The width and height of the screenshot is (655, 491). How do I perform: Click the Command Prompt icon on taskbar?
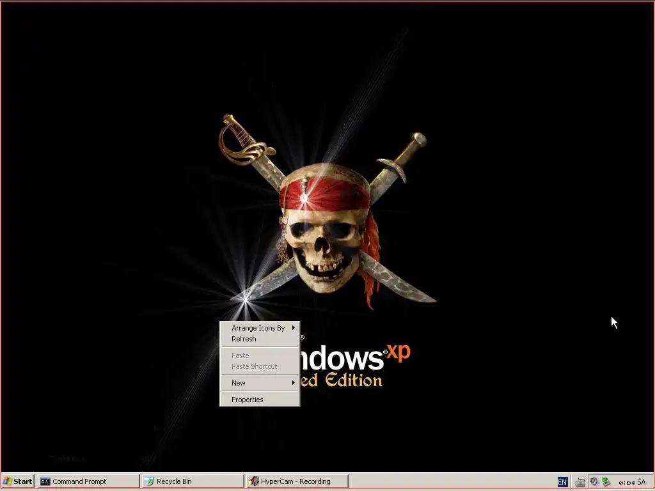(45, 481)
